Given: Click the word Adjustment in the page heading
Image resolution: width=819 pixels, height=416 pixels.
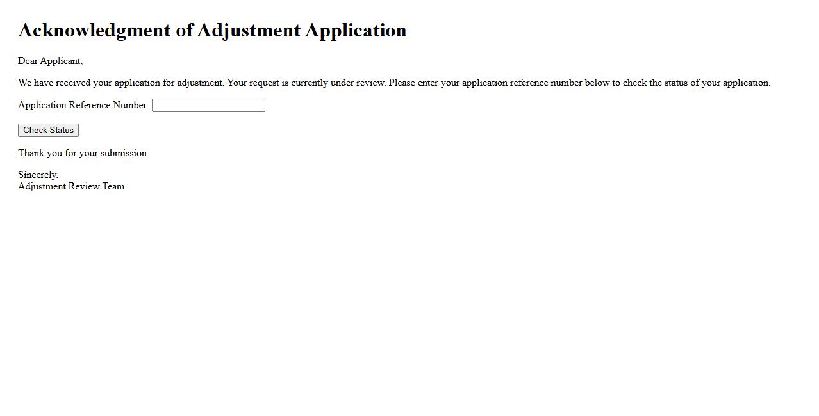Looking at the screenshot, I should (x=248, y=31).
